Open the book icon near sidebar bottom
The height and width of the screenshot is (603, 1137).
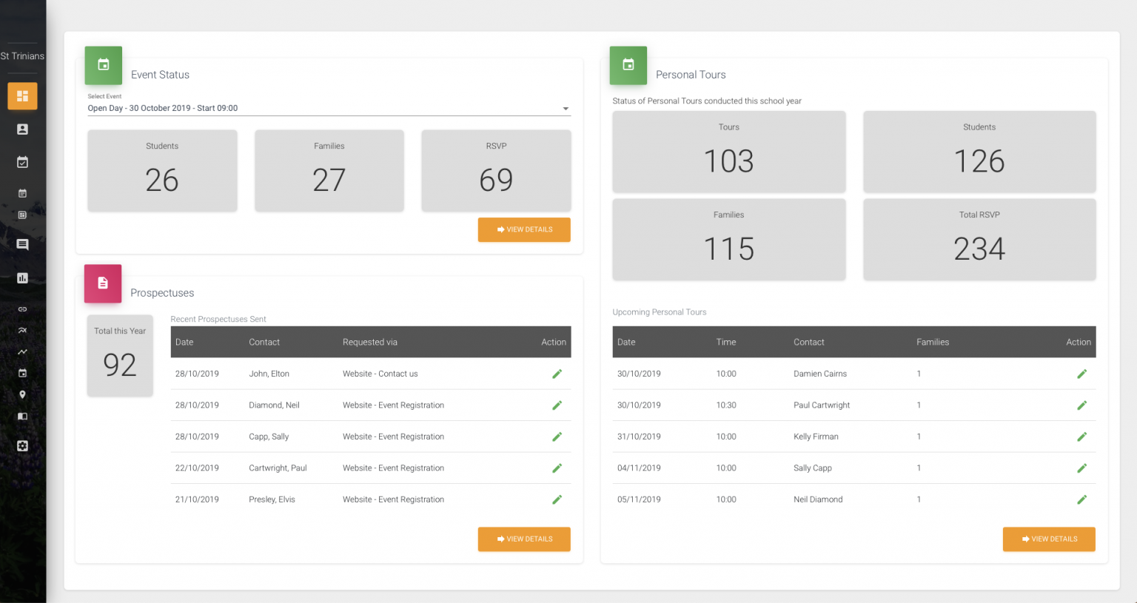(22, 416)
